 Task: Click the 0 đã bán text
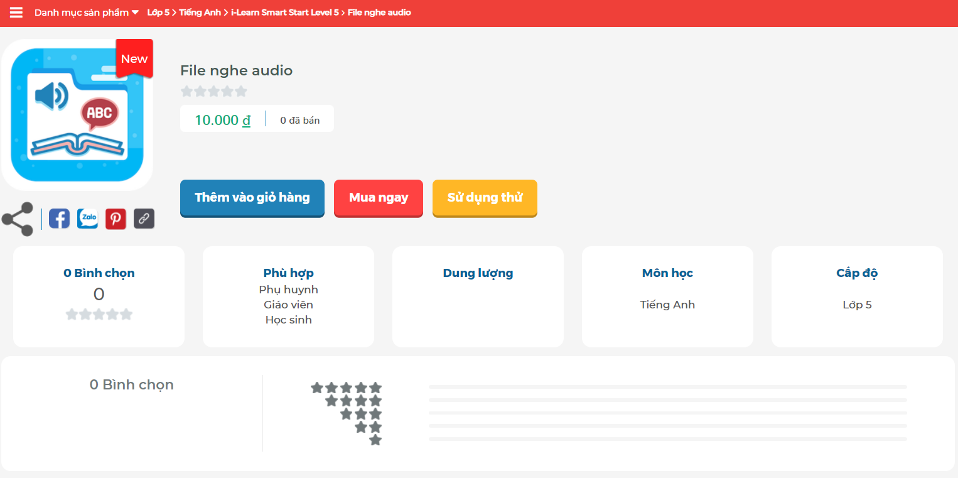pos(300,120)
